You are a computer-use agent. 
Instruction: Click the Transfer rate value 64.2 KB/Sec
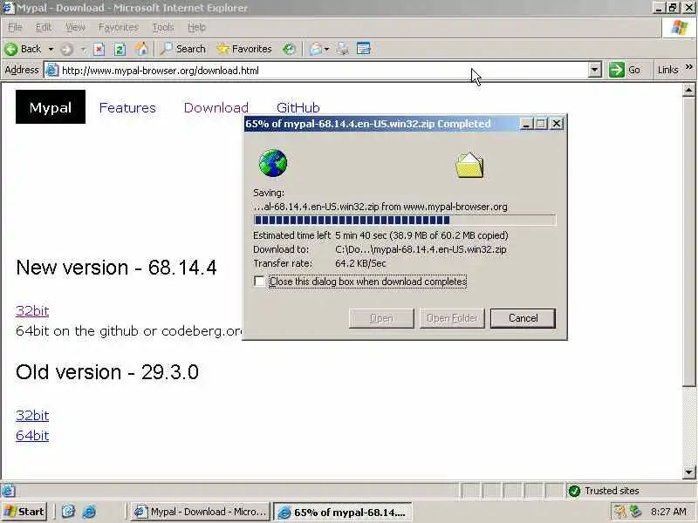click(x=360, y=263)
